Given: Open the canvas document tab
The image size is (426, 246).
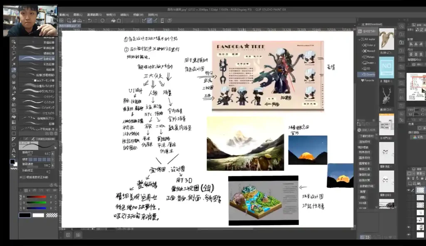Looking at the screenshot, I should pyautogui.click(x=69, y=26).
